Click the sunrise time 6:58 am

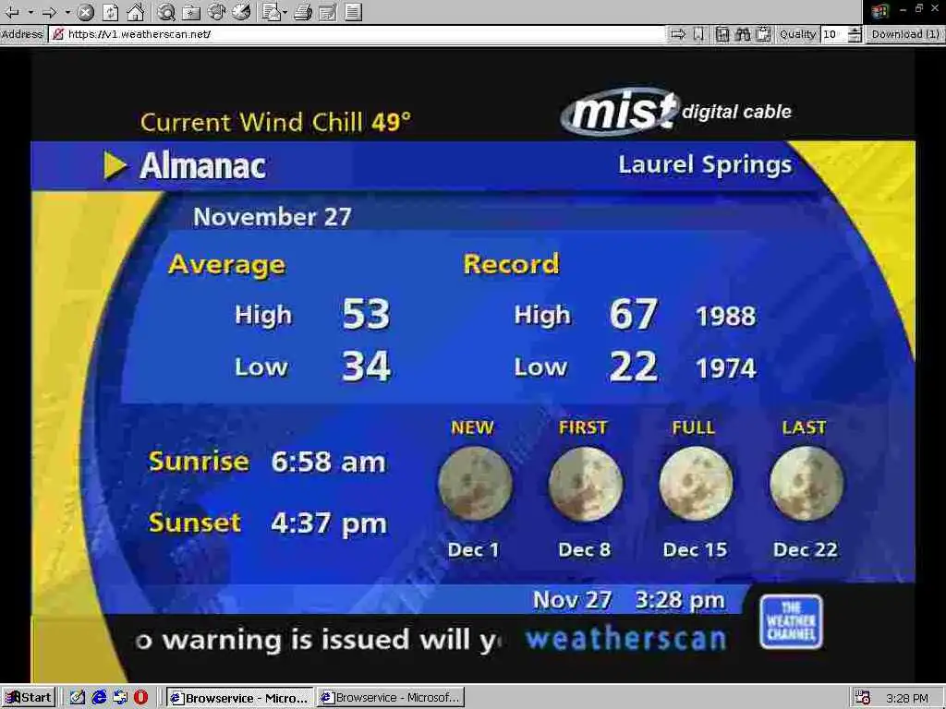point(328,463)
